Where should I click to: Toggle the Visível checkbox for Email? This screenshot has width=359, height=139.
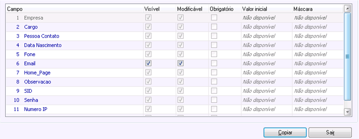tap(148, 64)
